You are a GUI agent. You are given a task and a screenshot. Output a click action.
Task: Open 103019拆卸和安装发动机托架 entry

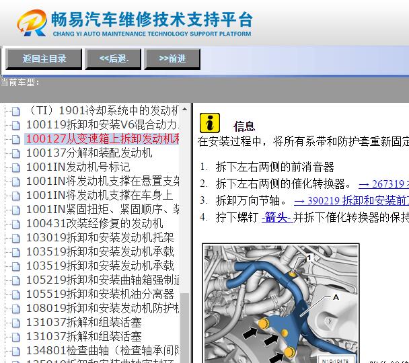(100, 238)
